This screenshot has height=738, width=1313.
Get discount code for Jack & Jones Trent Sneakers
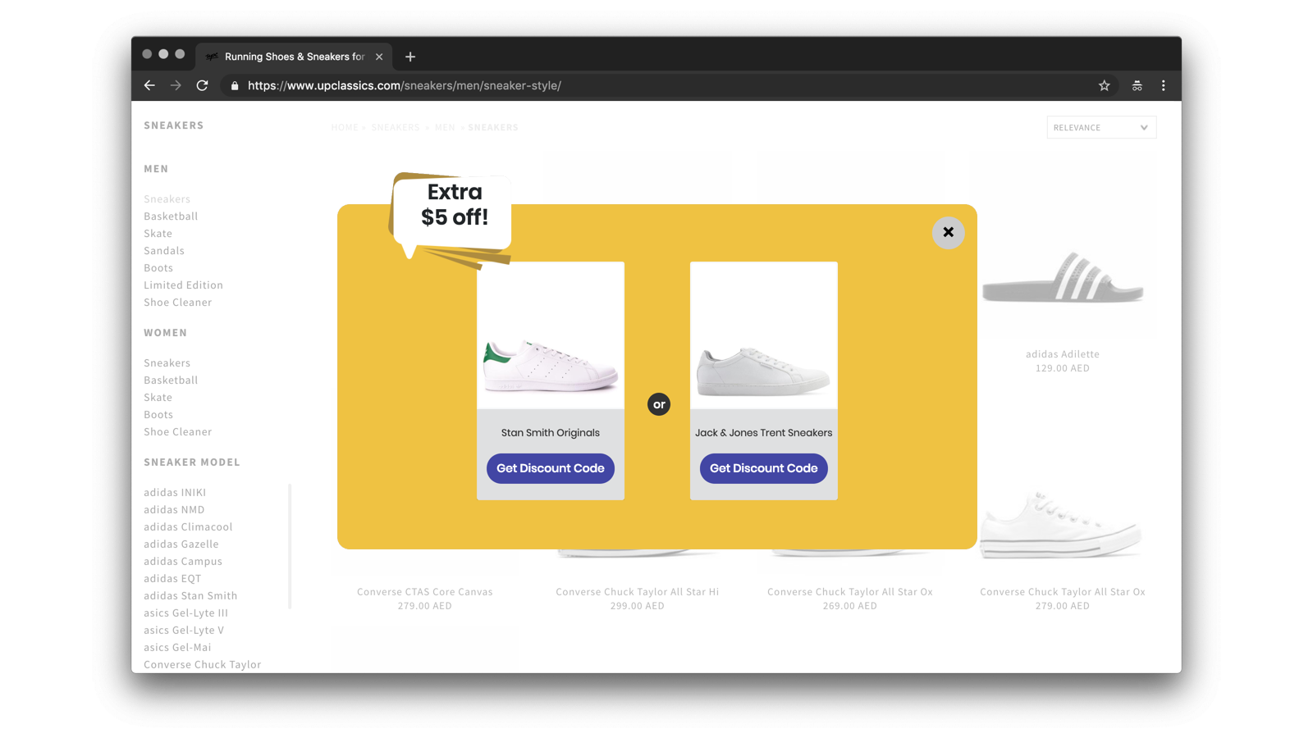[763, 468]
